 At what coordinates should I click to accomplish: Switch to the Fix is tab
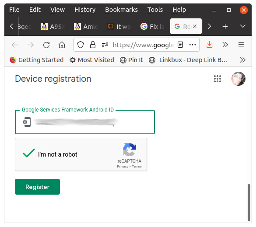coord(152,26)
